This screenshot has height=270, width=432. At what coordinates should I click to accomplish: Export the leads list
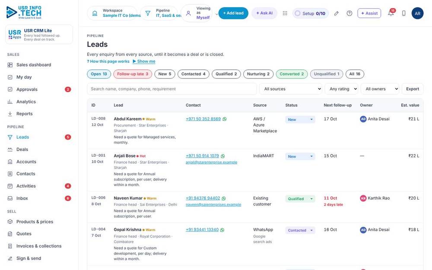tap(413, 89)
